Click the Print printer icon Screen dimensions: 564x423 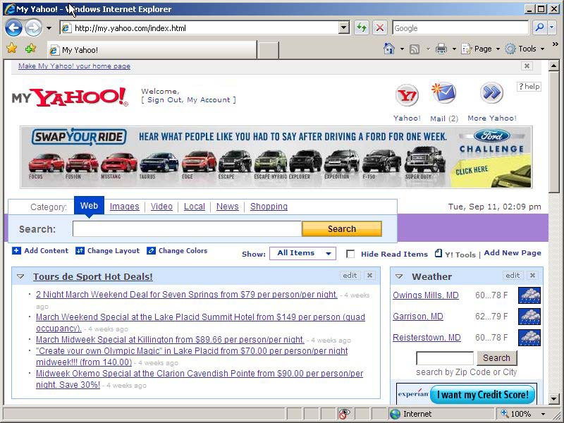(x=441, y=49)
